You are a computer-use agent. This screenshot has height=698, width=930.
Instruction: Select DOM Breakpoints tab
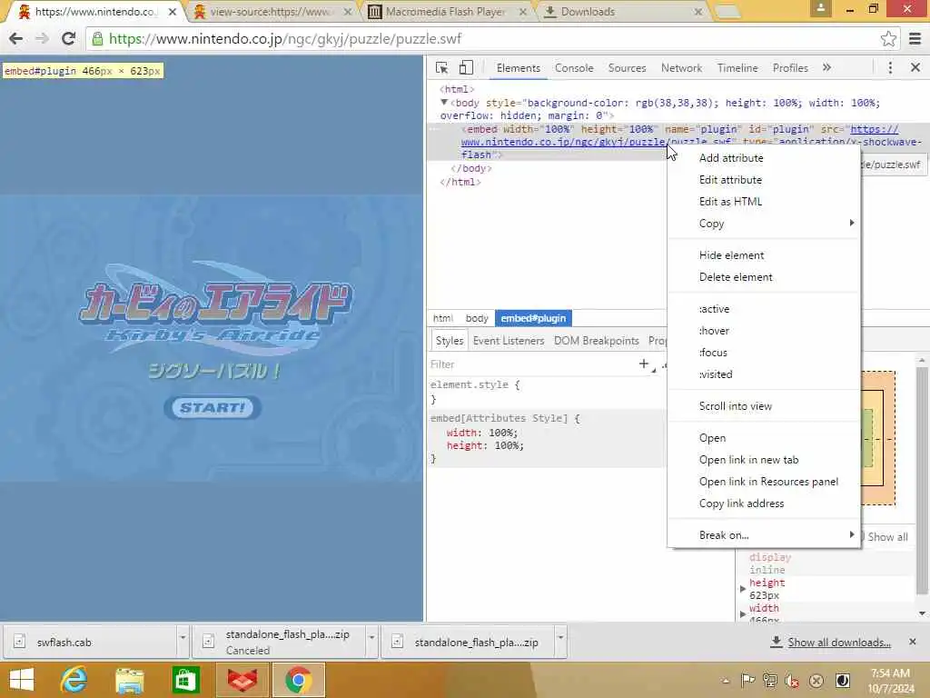click(596, 341)
